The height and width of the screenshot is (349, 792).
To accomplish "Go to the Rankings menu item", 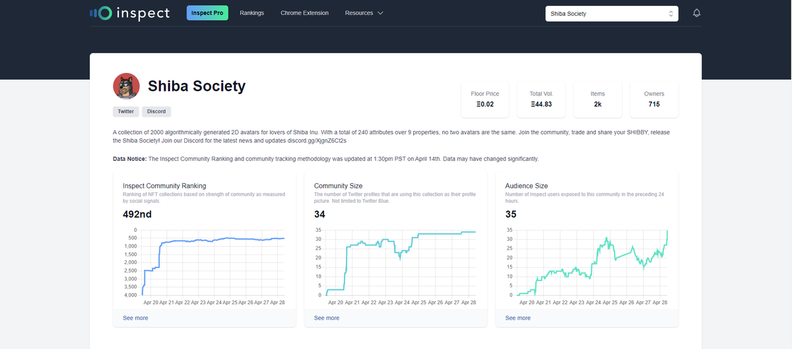I will (x=251, y=13).
